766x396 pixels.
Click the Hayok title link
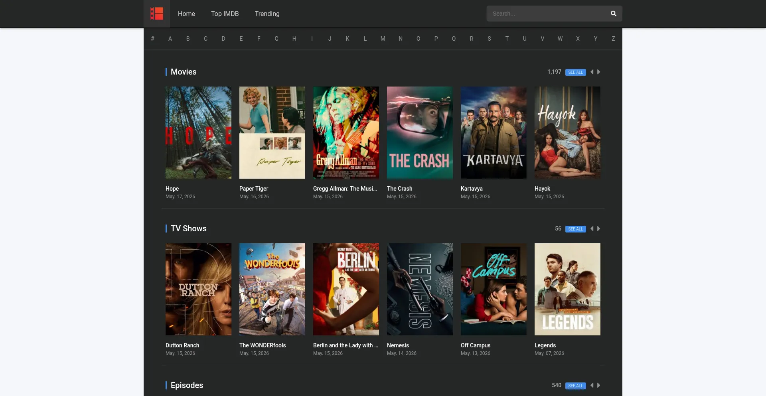pos(542,189)
